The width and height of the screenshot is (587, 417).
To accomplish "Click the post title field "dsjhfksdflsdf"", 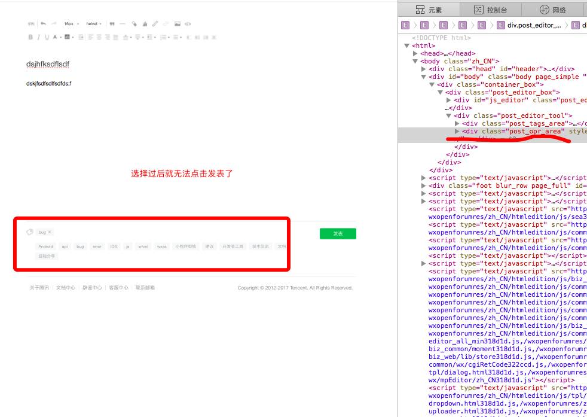I will [x=48, y=65].
